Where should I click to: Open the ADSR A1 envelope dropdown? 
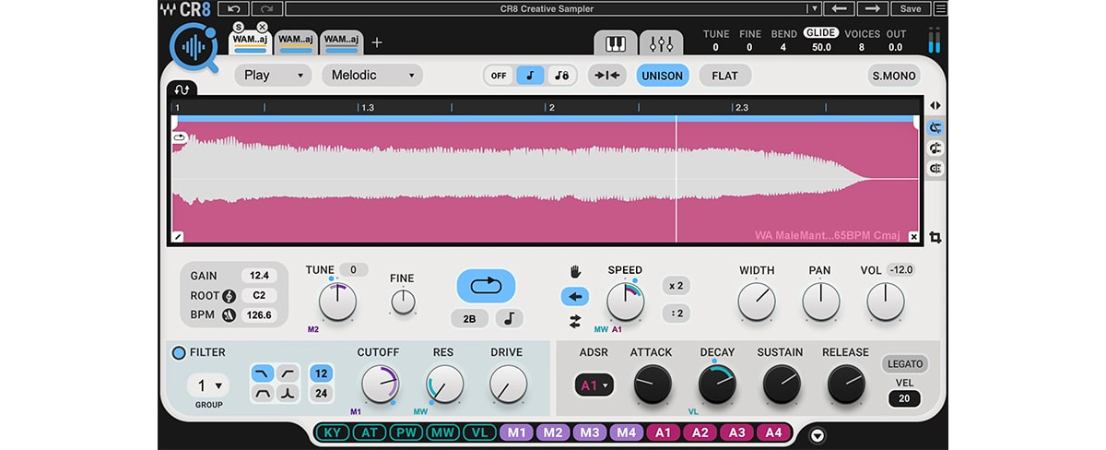pyautogui.click(x=594, y=385)
